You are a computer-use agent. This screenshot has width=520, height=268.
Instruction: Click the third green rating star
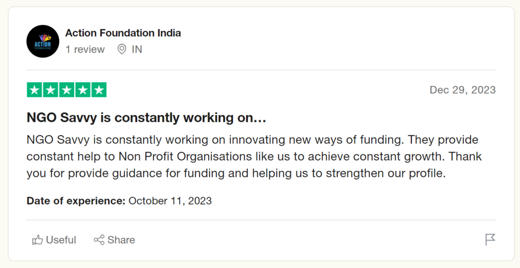[67, 90]
